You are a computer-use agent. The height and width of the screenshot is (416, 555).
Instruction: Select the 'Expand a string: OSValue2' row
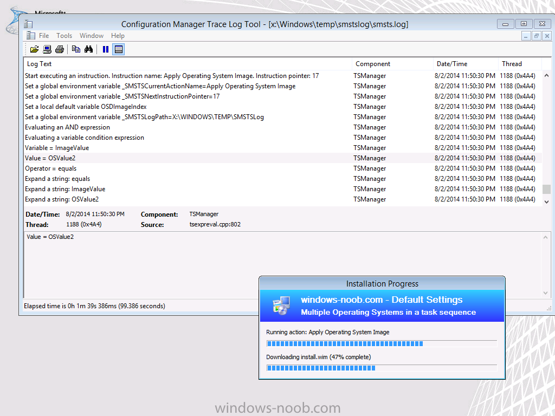[x=282, y=199]
